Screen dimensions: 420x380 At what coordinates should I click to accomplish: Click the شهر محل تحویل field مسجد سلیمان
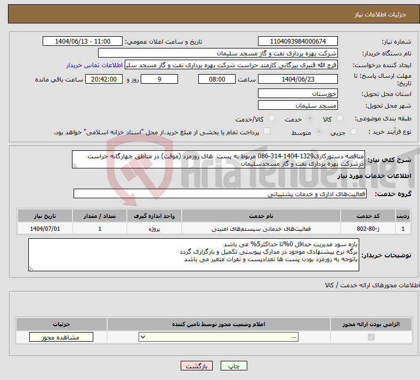tap(297, 105)
